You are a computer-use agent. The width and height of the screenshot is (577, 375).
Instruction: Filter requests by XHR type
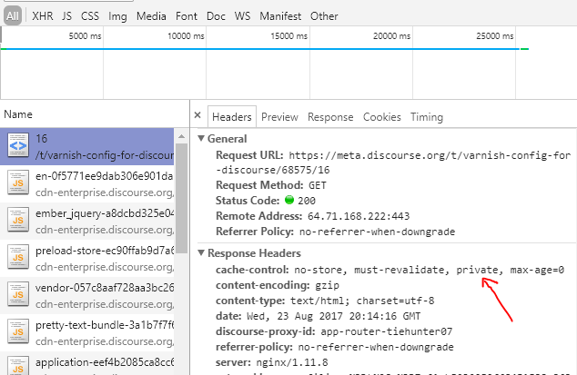(42, 15)
